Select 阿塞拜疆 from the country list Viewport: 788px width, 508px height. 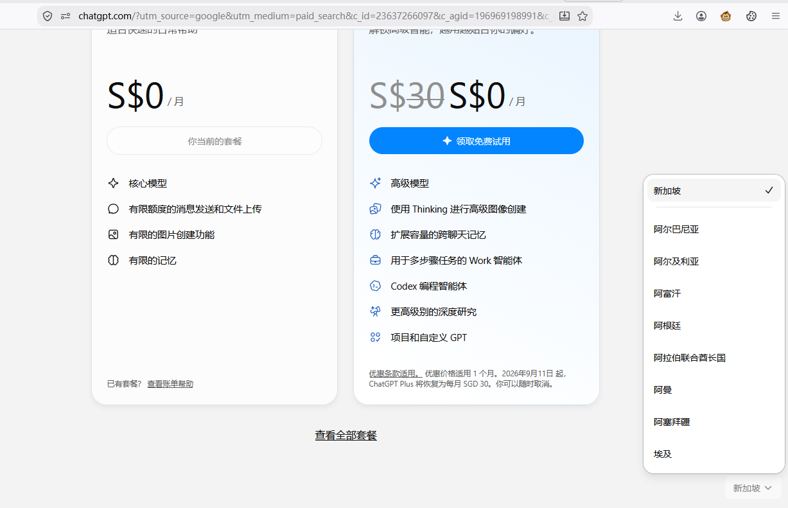tap(714, 422)
